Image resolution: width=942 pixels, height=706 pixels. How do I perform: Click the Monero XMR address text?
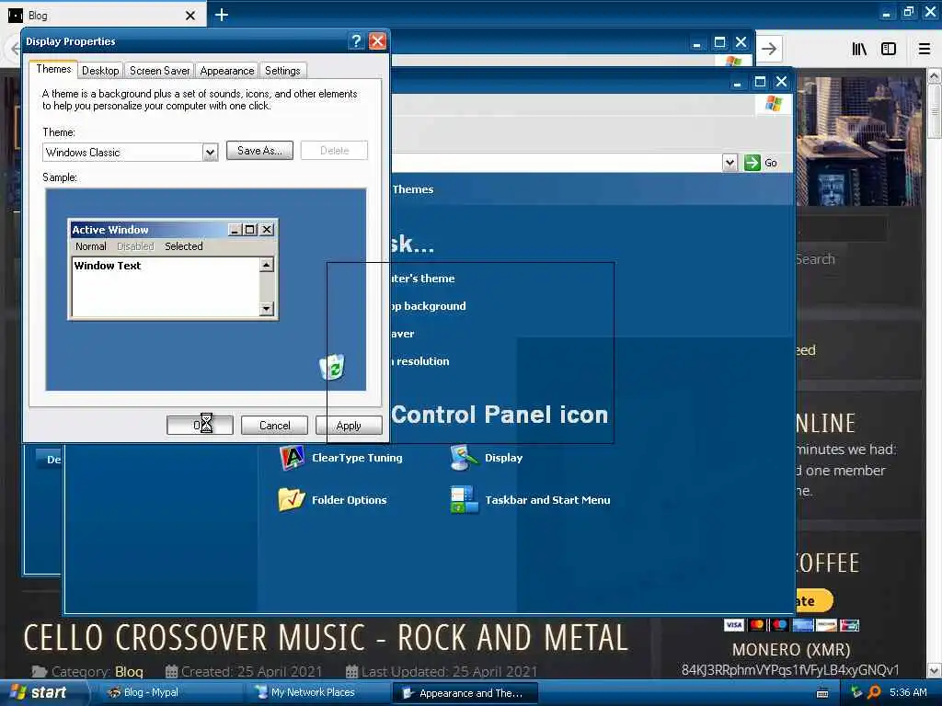pyautogui.click(x=790, y=670)
